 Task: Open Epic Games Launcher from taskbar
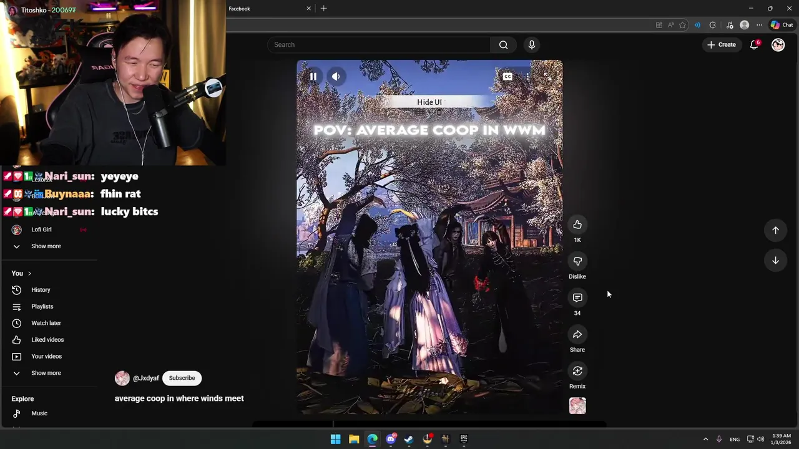coord(464,439)
